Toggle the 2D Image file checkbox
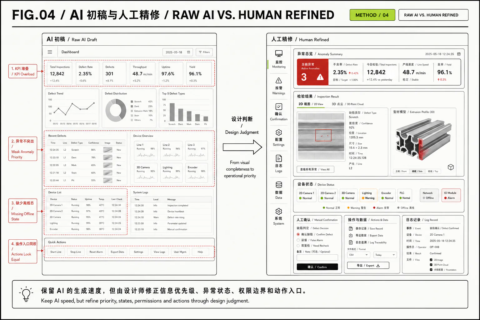The width and height of the screenshot is (480, 320). coord(431,260)
